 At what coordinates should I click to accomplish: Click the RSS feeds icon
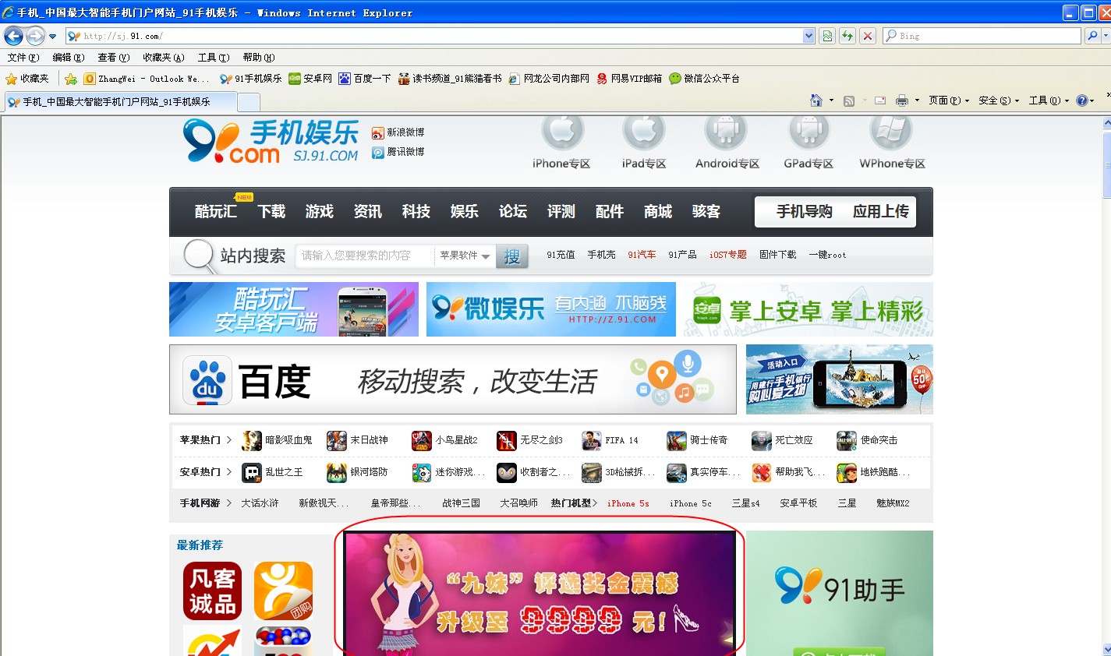(x=849, y=101)
